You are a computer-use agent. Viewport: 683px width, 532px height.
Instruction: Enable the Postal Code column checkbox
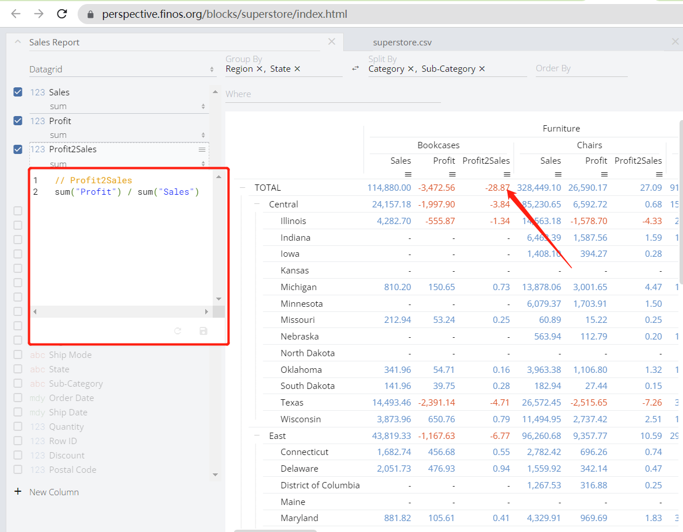(18, 469)
